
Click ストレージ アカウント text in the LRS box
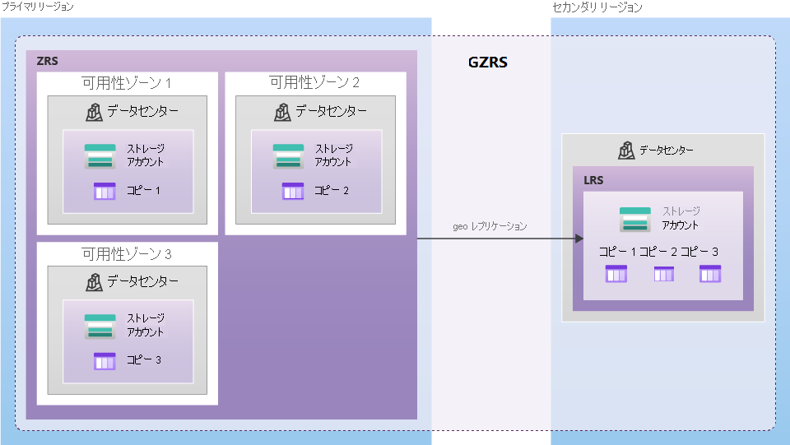(x=681, y=218)
